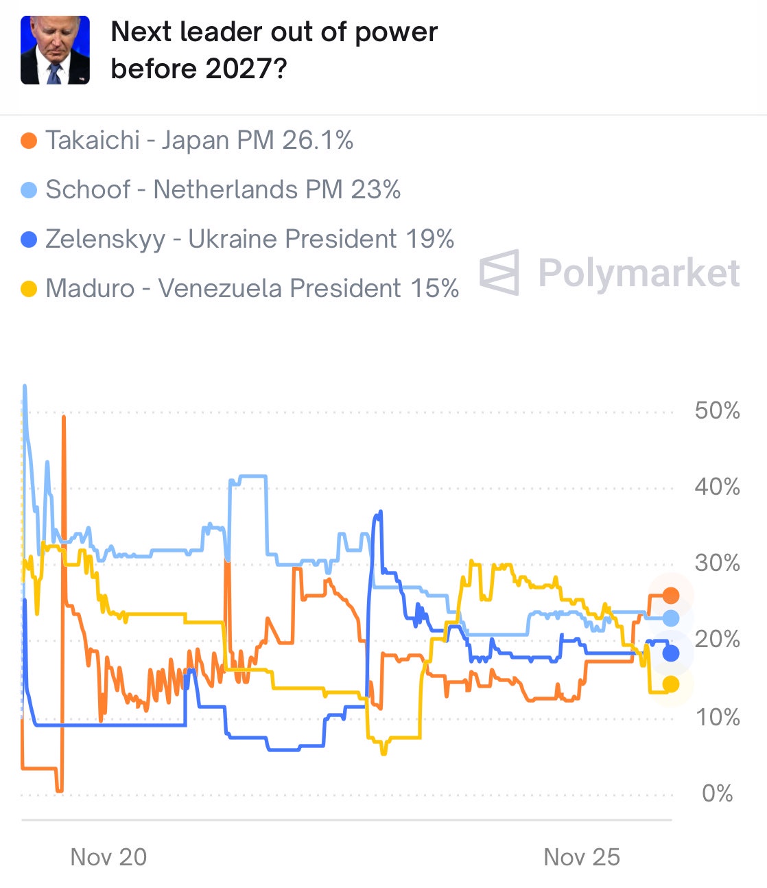Screen dimensions: 767x888
Task: Click the Biden market thumbnail image
Action: click(55, 50)
